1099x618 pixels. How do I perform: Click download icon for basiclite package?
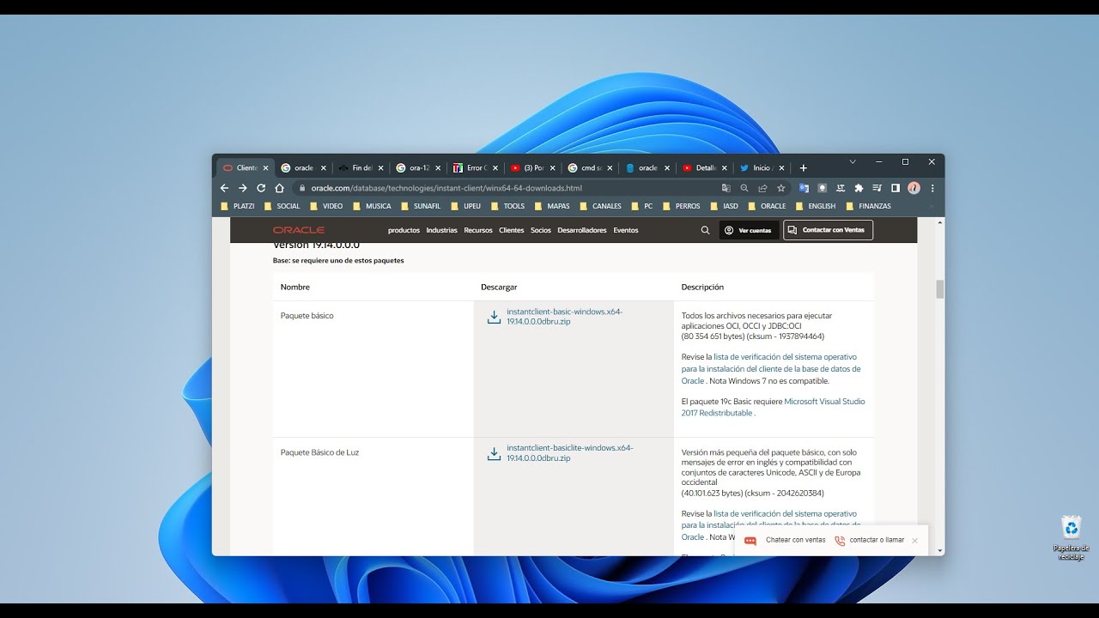(494, 453)
